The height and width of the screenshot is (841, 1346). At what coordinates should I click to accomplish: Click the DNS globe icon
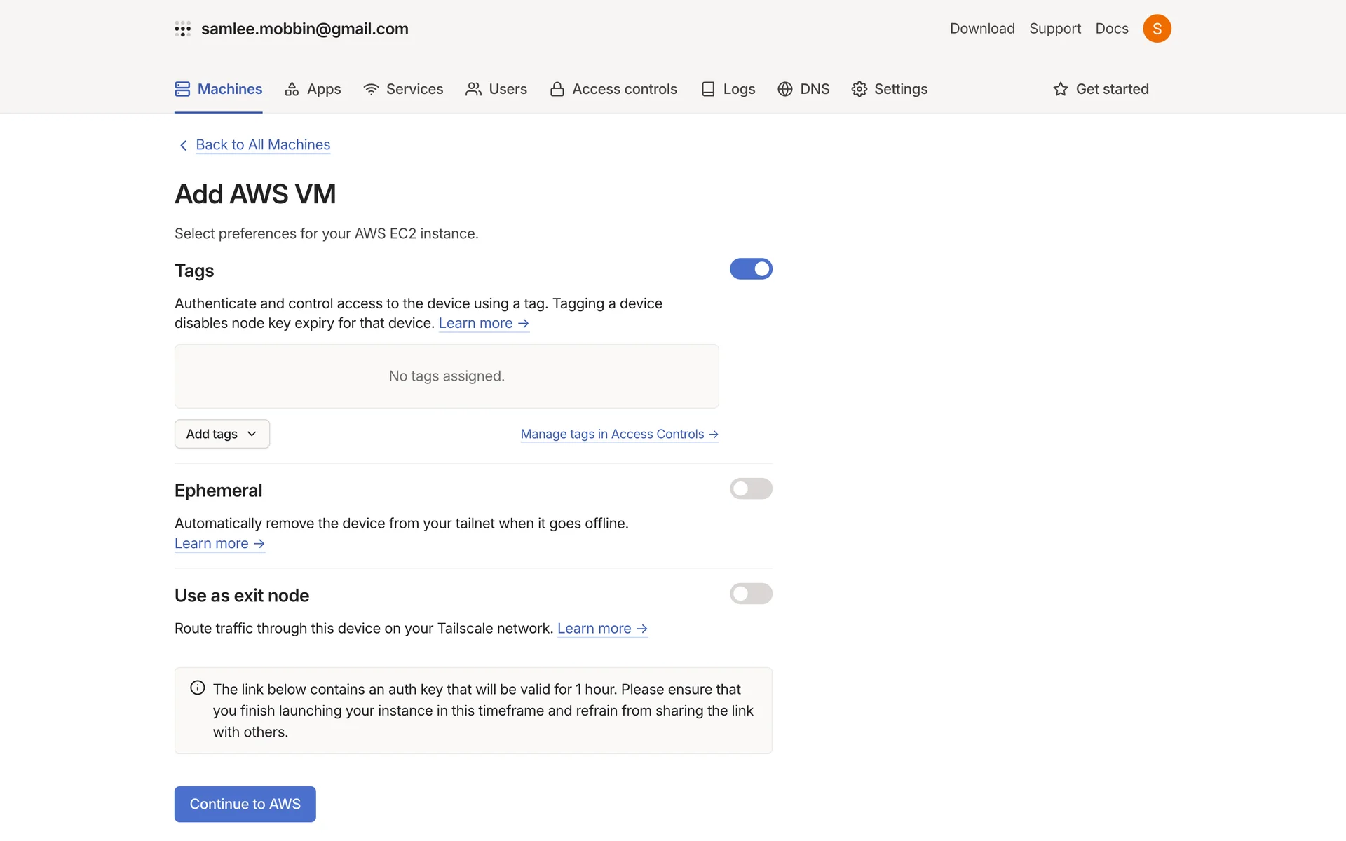784,89
